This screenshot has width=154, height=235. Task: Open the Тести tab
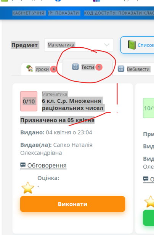coord(87,67)
